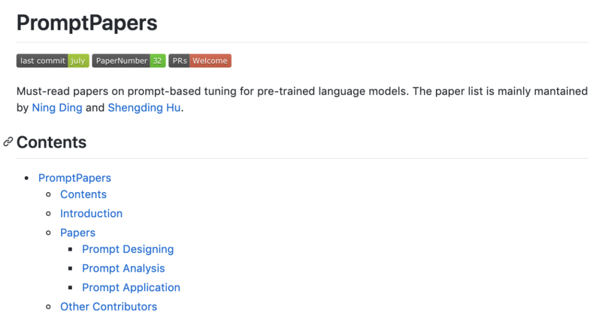Click the dark "last commit" badge label
This screenshot has width=606, height=323.
point(43,61)
